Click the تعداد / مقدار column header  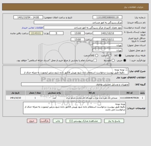(x=35, y=93)
